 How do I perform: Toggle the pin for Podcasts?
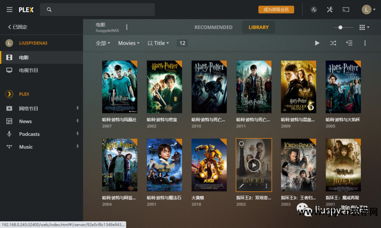click(x=78, y=134)
